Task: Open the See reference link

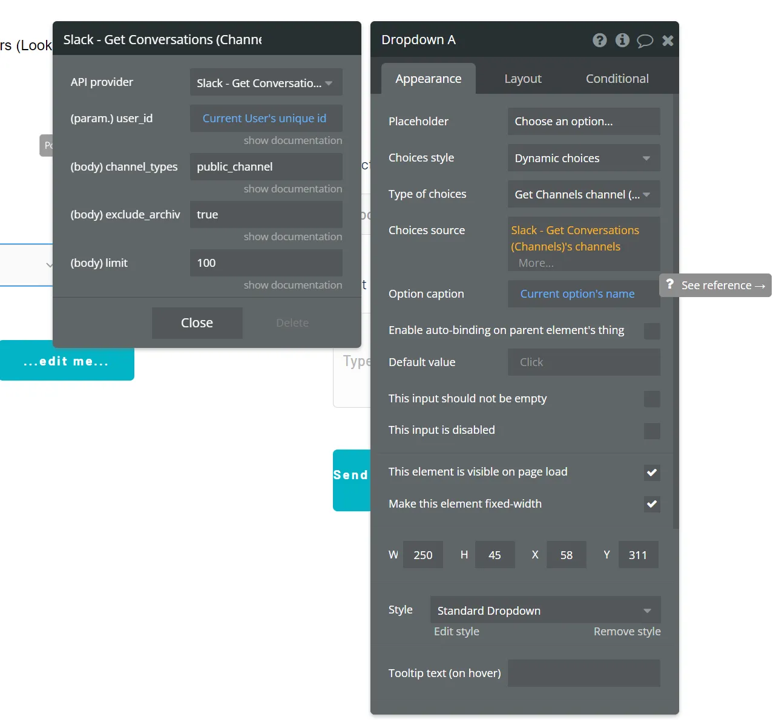Action: 715,285
